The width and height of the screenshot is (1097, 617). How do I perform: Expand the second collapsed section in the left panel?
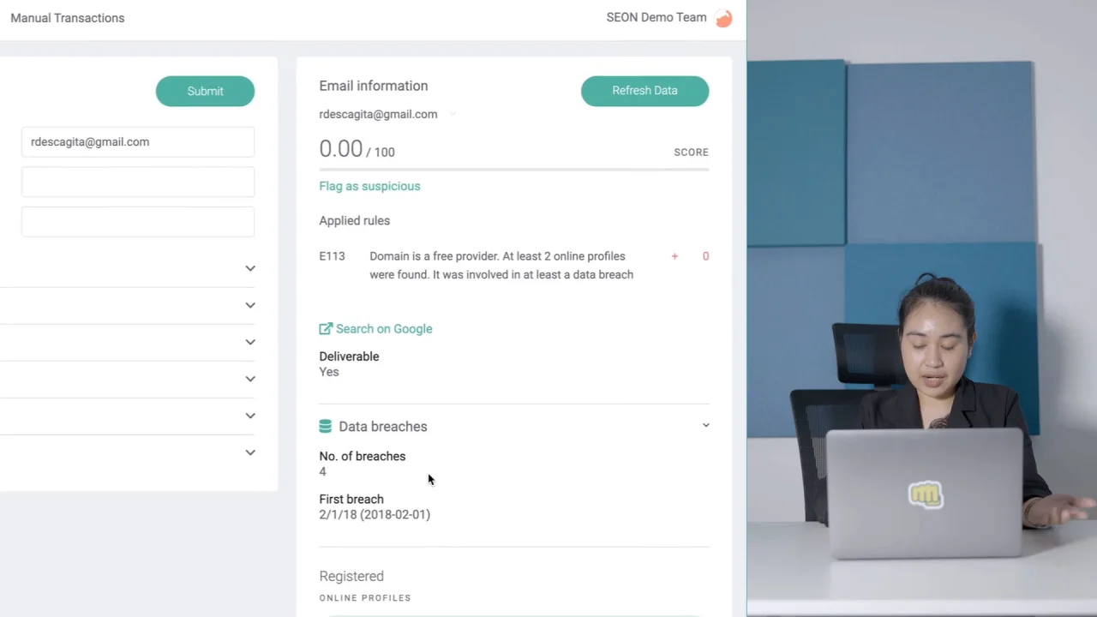point(250,305)
